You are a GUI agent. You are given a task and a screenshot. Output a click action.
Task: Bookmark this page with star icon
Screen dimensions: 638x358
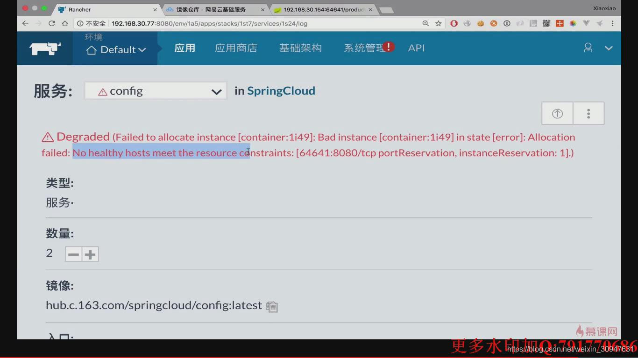click(x=438, y=23)
